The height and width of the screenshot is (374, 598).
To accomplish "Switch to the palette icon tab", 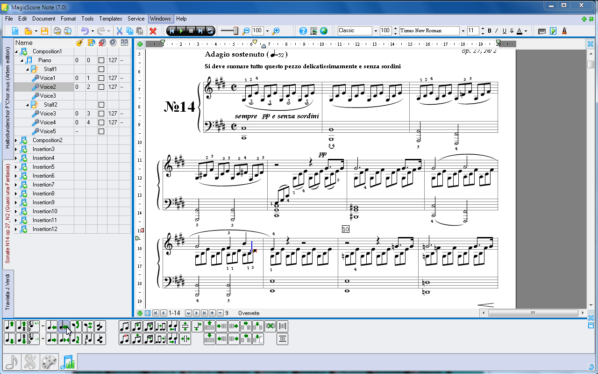I will point(49,362).
